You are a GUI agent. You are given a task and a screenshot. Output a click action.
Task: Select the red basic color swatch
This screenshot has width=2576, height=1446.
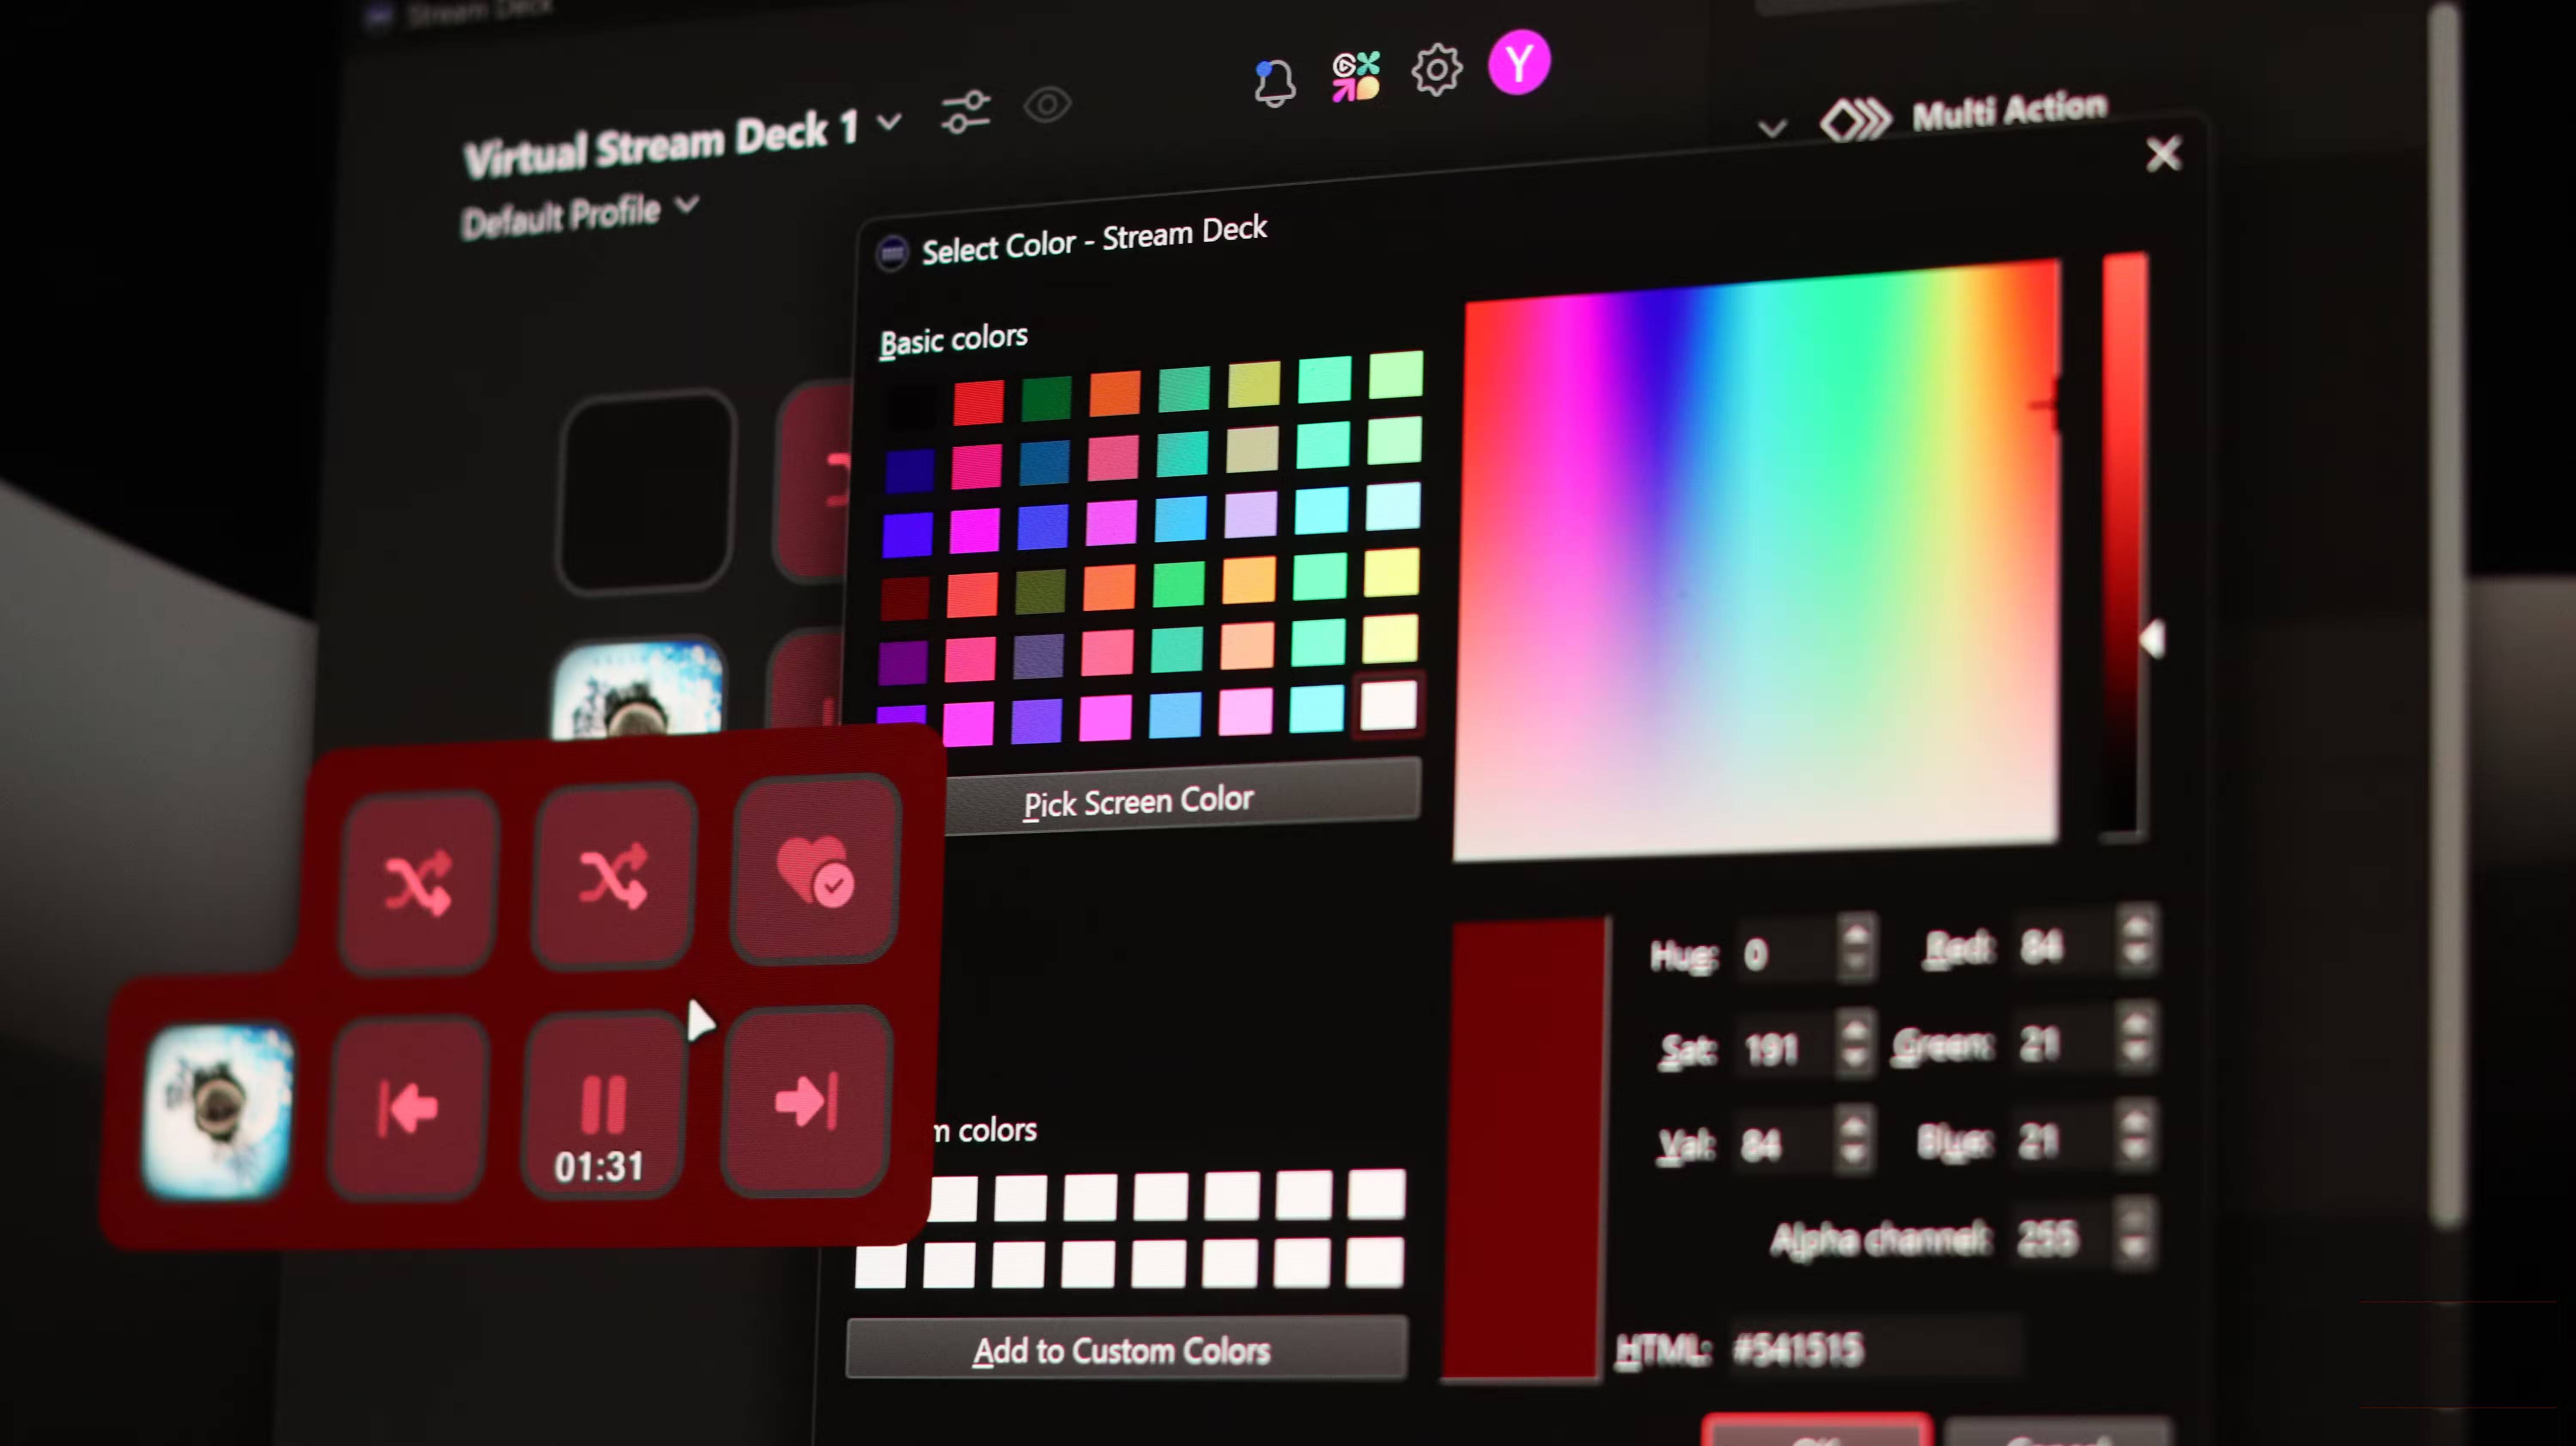click(x=978, y=402)
